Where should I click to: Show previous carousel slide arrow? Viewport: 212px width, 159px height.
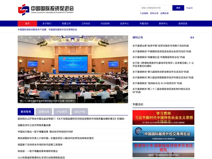click(22, 71)
